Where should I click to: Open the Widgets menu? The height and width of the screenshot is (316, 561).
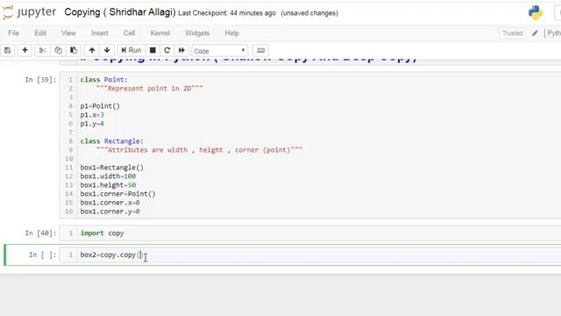pyautogui.click(x=197, y=33)
